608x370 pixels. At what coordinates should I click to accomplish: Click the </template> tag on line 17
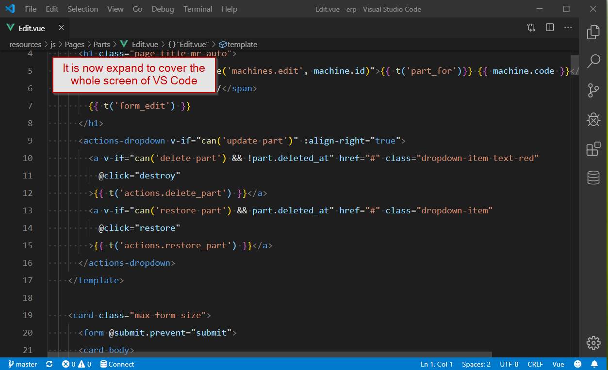pos(96,280)
